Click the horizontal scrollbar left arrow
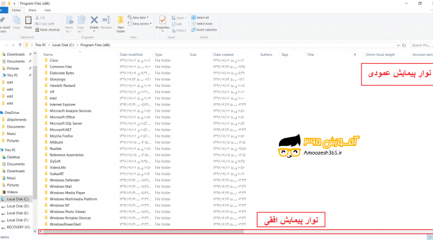The width and height of the screenshot is (433, 240). tap(41, 232)
